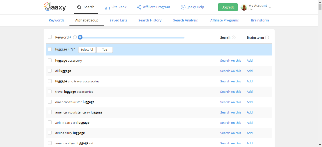Open the Brainstorm tab
This screenshot has width=322, height=147.
click(x=260, y=21)
